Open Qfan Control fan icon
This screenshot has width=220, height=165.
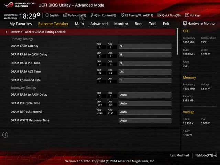(92, 15)
